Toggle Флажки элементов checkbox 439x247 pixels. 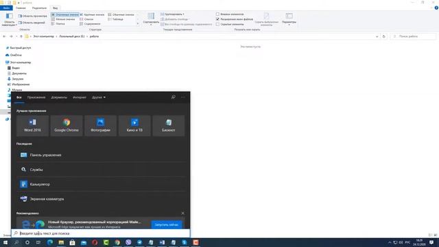pyautogui.click(x=217, y=14)
